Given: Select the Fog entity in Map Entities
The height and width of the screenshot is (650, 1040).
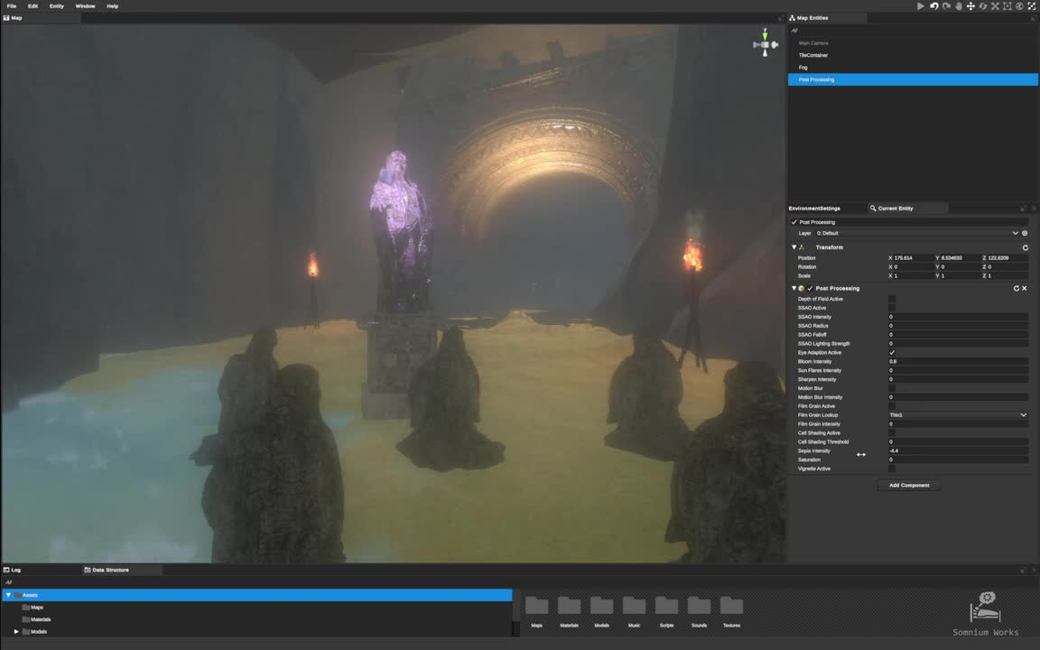Looking at the screenshot, I should tap(803, 67).
